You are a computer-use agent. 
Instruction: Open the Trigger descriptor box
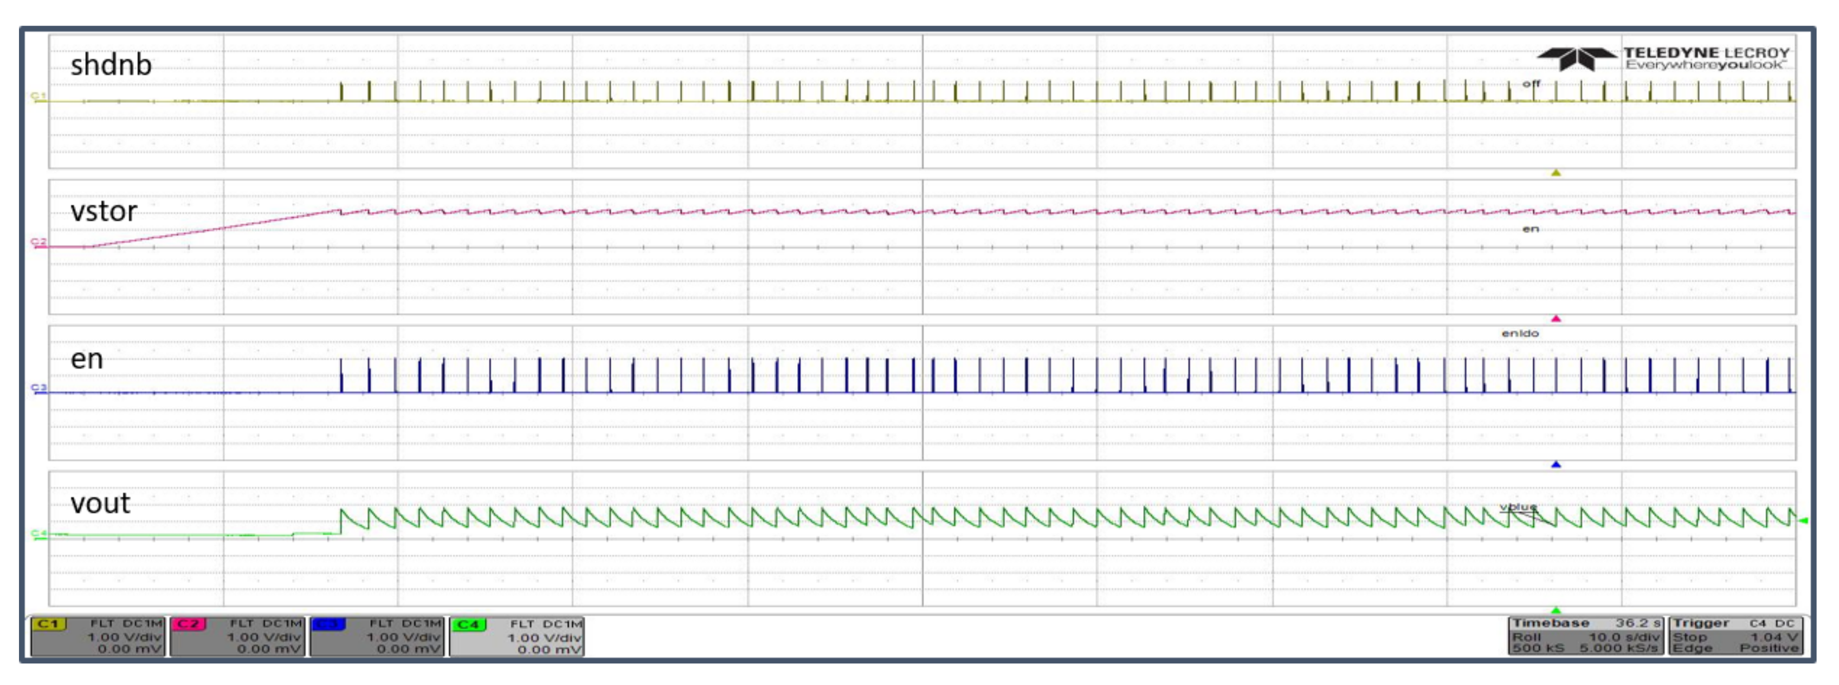click(x=1735, y=636)
